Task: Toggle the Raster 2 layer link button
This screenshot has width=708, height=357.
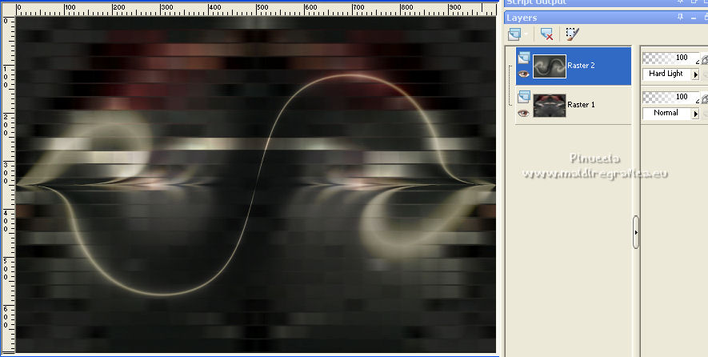Action: click(x=704, y=58)
